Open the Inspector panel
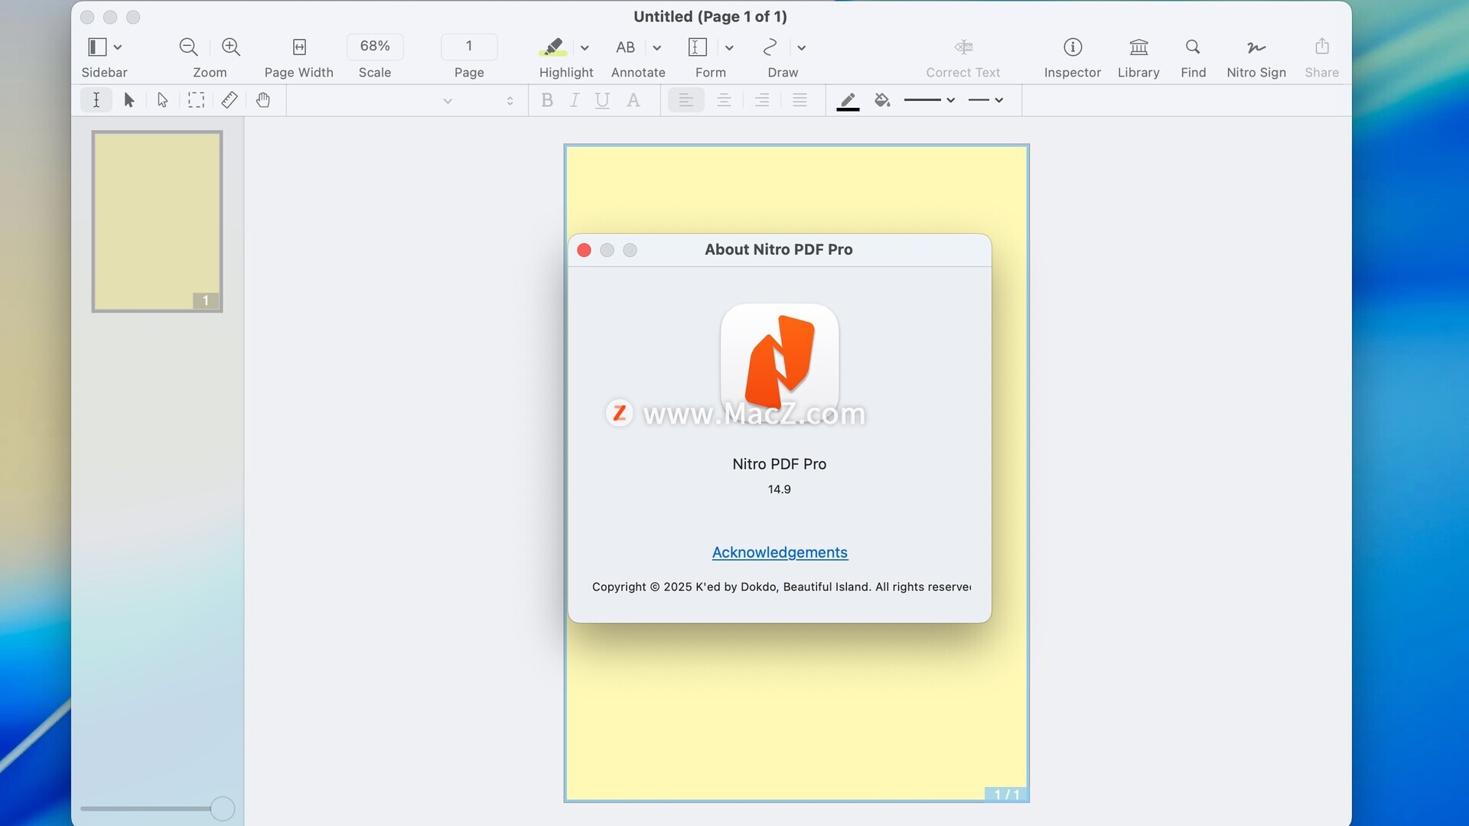1469x826 pixels. click(x=1073, y=47)
